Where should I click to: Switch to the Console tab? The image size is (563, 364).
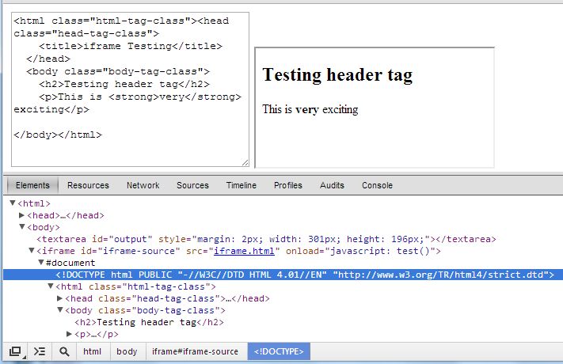tap(378, 185)
